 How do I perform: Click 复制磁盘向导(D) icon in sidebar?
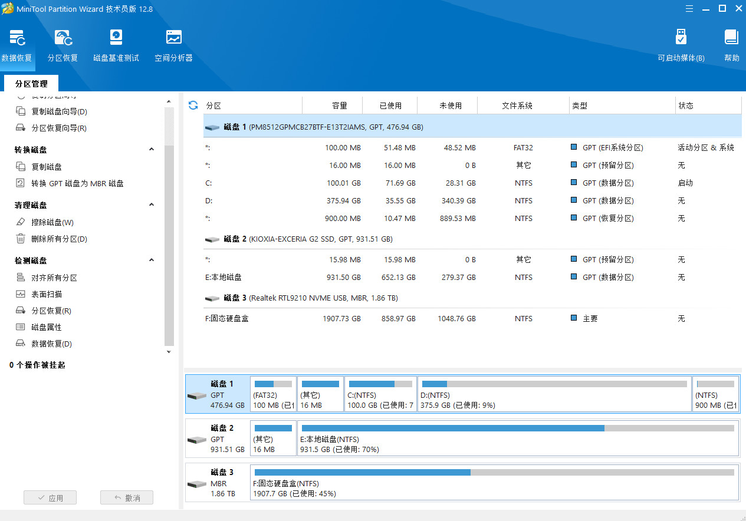[21, 111]
